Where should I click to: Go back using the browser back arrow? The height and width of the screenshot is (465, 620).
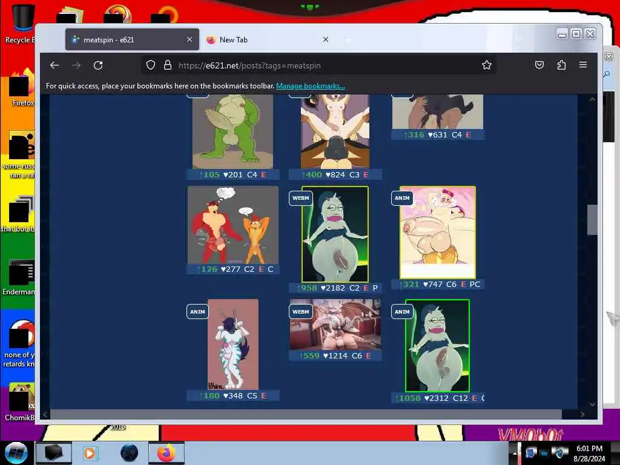coord(54,65)
